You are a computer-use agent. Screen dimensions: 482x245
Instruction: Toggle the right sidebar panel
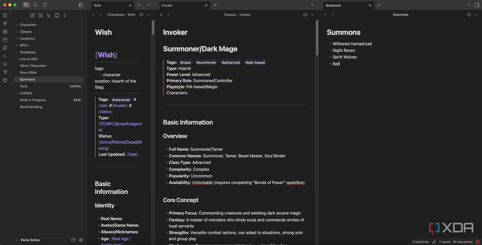(x=477, y=5)
